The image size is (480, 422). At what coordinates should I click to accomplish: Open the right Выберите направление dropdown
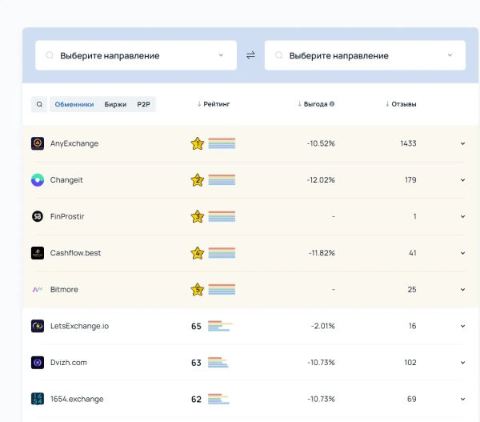coord(365,55)
